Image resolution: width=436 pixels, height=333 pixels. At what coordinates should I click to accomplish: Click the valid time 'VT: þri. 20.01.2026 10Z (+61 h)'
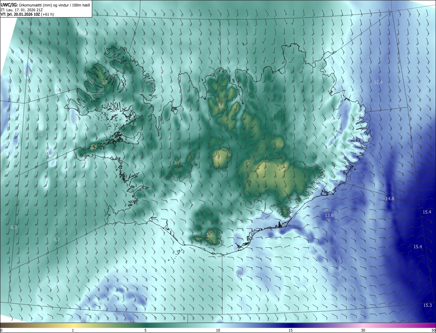(x=27, y=14)
